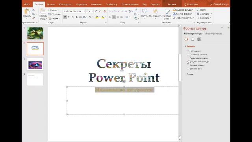Screen dimensions: 252x142
Task: Click the Фигуры shapes gallery icon
Action: (x=145, y=11)
